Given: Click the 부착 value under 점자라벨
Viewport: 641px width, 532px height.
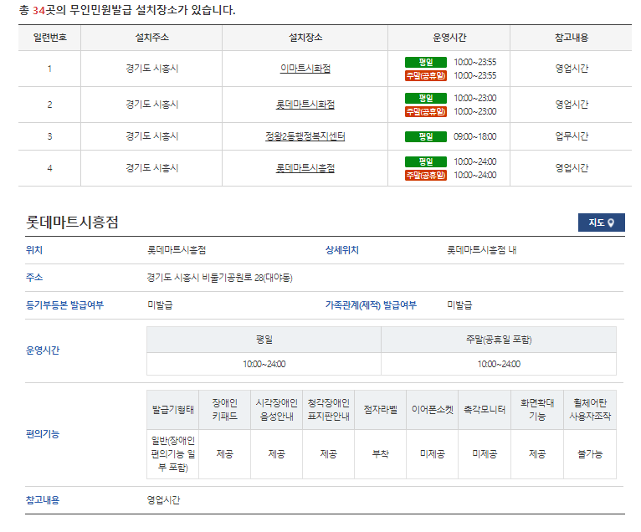Looking at the screenshot, I should (x=380, y=454).
